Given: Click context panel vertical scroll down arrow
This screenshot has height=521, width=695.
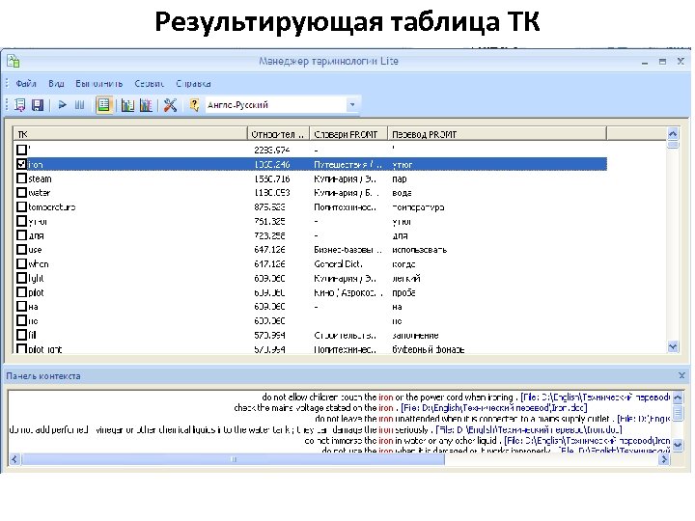Looking at the screenshot, I should point(678,445).
